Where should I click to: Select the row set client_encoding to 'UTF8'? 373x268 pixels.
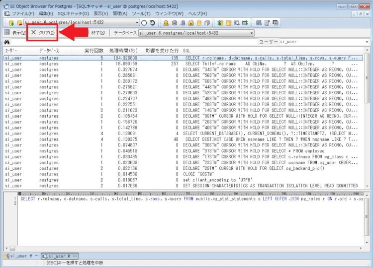click(183, 180)
